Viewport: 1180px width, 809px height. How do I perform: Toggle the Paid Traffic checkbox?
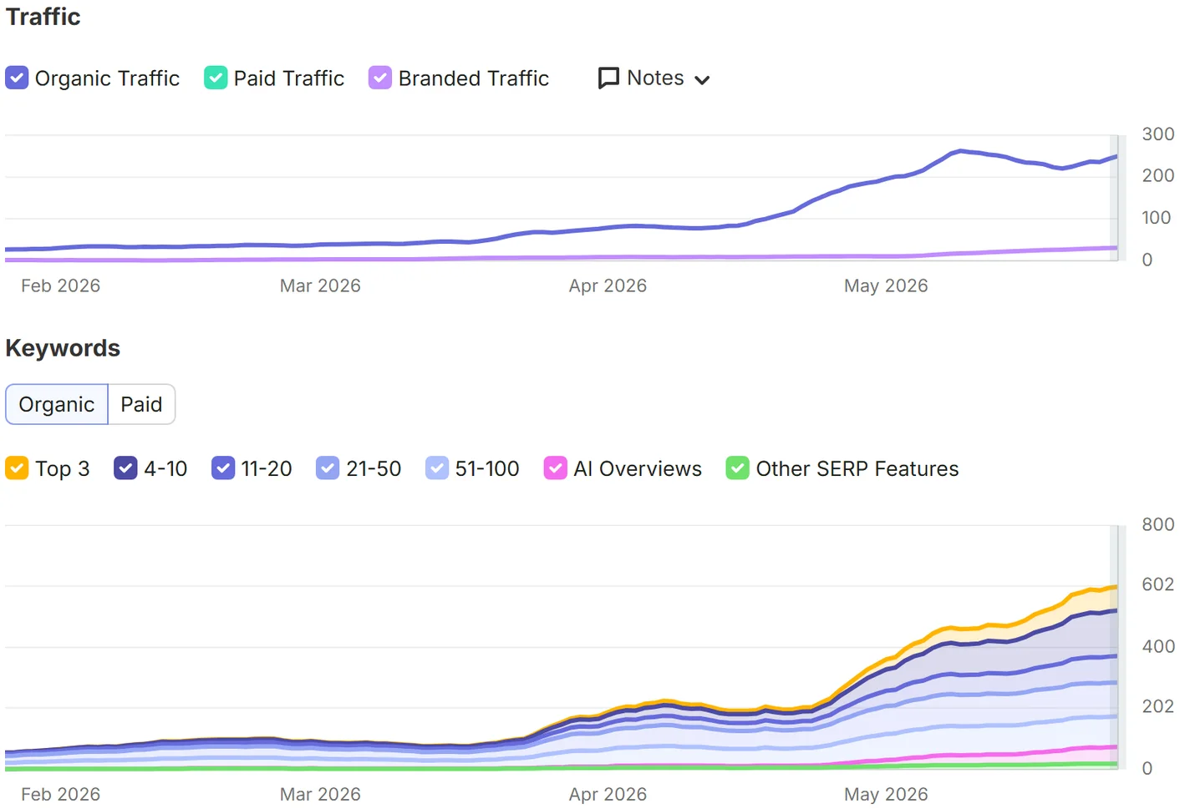click(x=216, y=78)
